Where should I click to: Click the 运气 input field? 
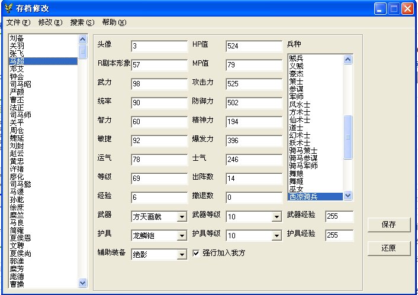[x=159, y=160]
